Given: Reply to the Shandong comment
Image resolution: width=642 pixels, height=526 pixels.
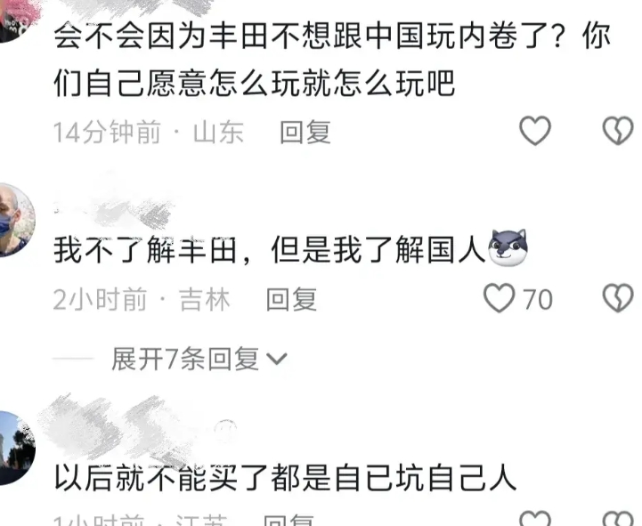Looking at the screenshot, I should (x=305, y=133).
